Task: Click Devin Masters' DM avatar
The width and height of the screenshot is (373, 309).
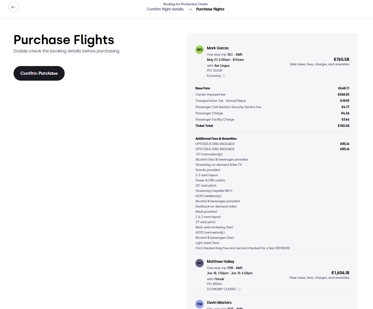Action: (199, 304)
